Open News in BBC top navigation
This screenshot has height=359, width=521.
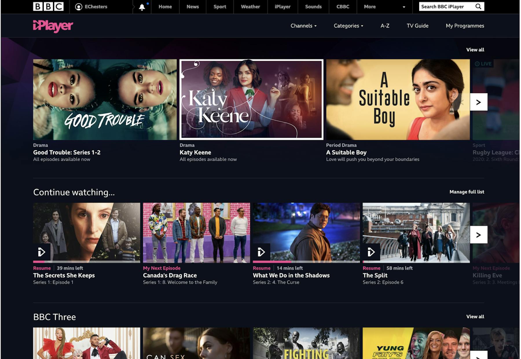(193, 7)
